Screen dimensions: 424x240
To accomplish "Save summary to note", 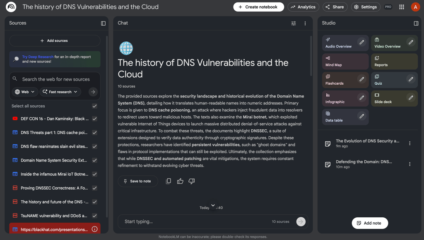I will [x=137, y=181].
